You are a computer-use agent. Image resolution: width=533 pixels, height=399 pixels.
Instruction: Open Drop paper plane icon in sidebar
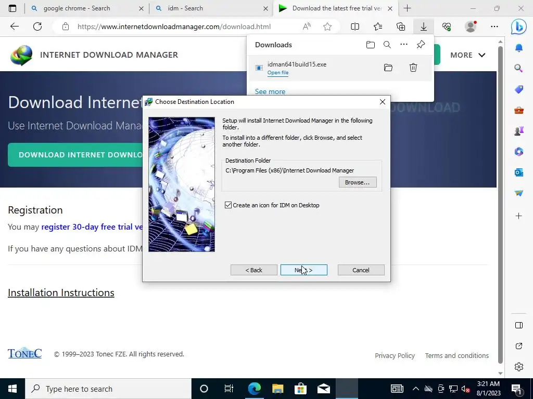(519, 193)
